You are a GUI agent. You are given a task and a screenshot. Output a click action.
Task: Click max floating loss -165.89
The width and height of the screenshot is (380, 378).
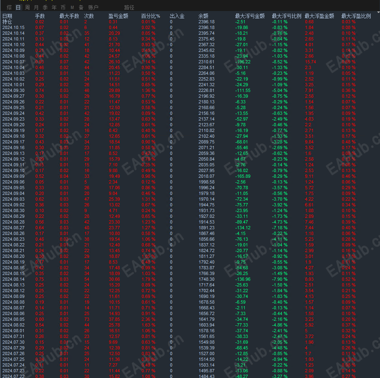point(243,176)
